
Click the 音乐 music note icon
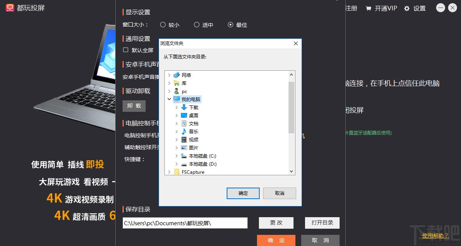(x=184, y=131)
